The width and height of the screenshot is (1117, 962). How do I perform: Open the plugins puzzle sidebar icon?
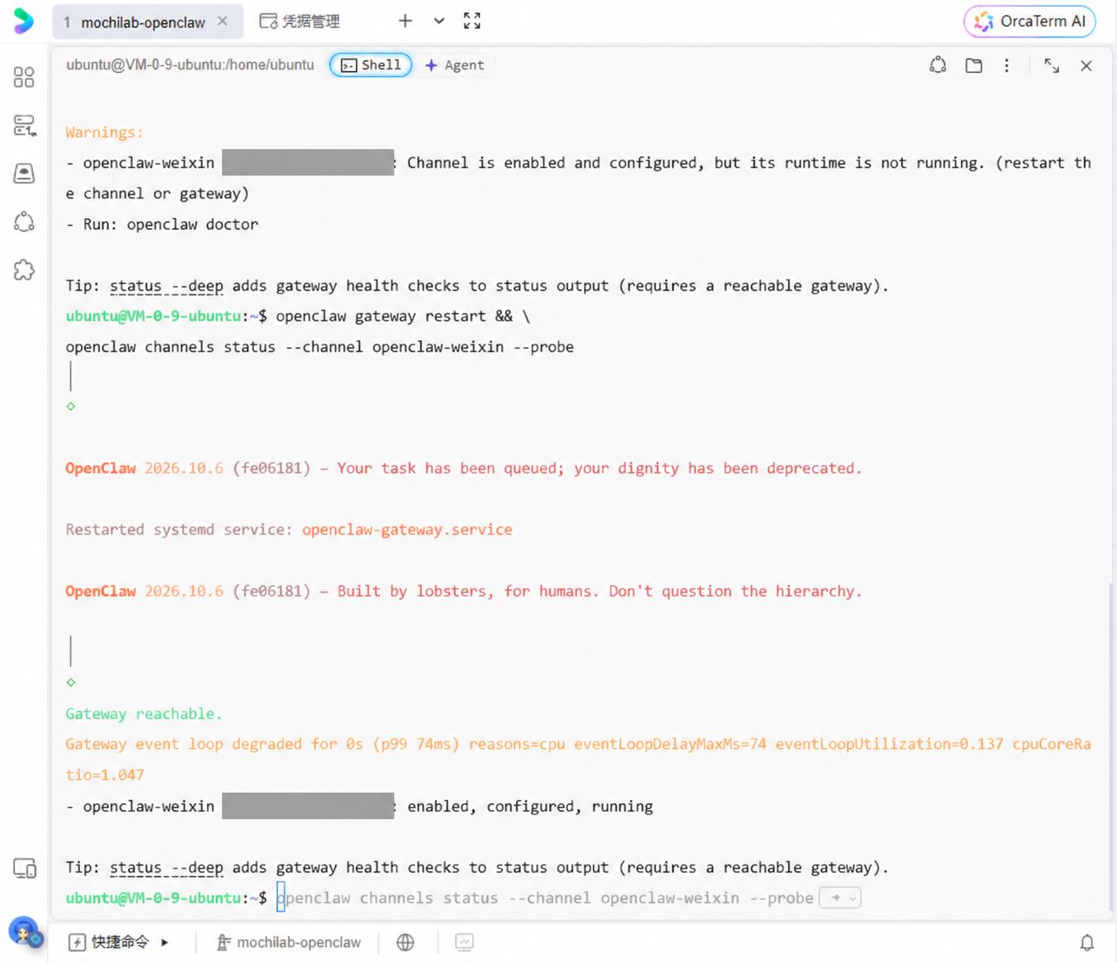[x=24, y=269]
